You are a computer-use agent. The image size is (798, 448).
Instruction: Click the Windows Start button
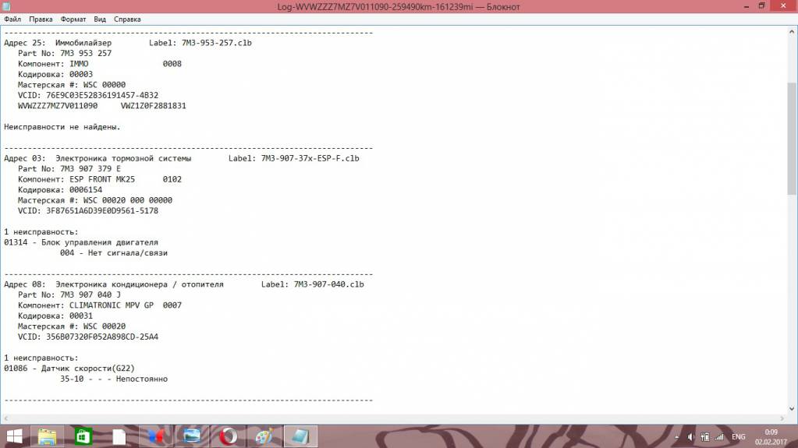point(14,436)
